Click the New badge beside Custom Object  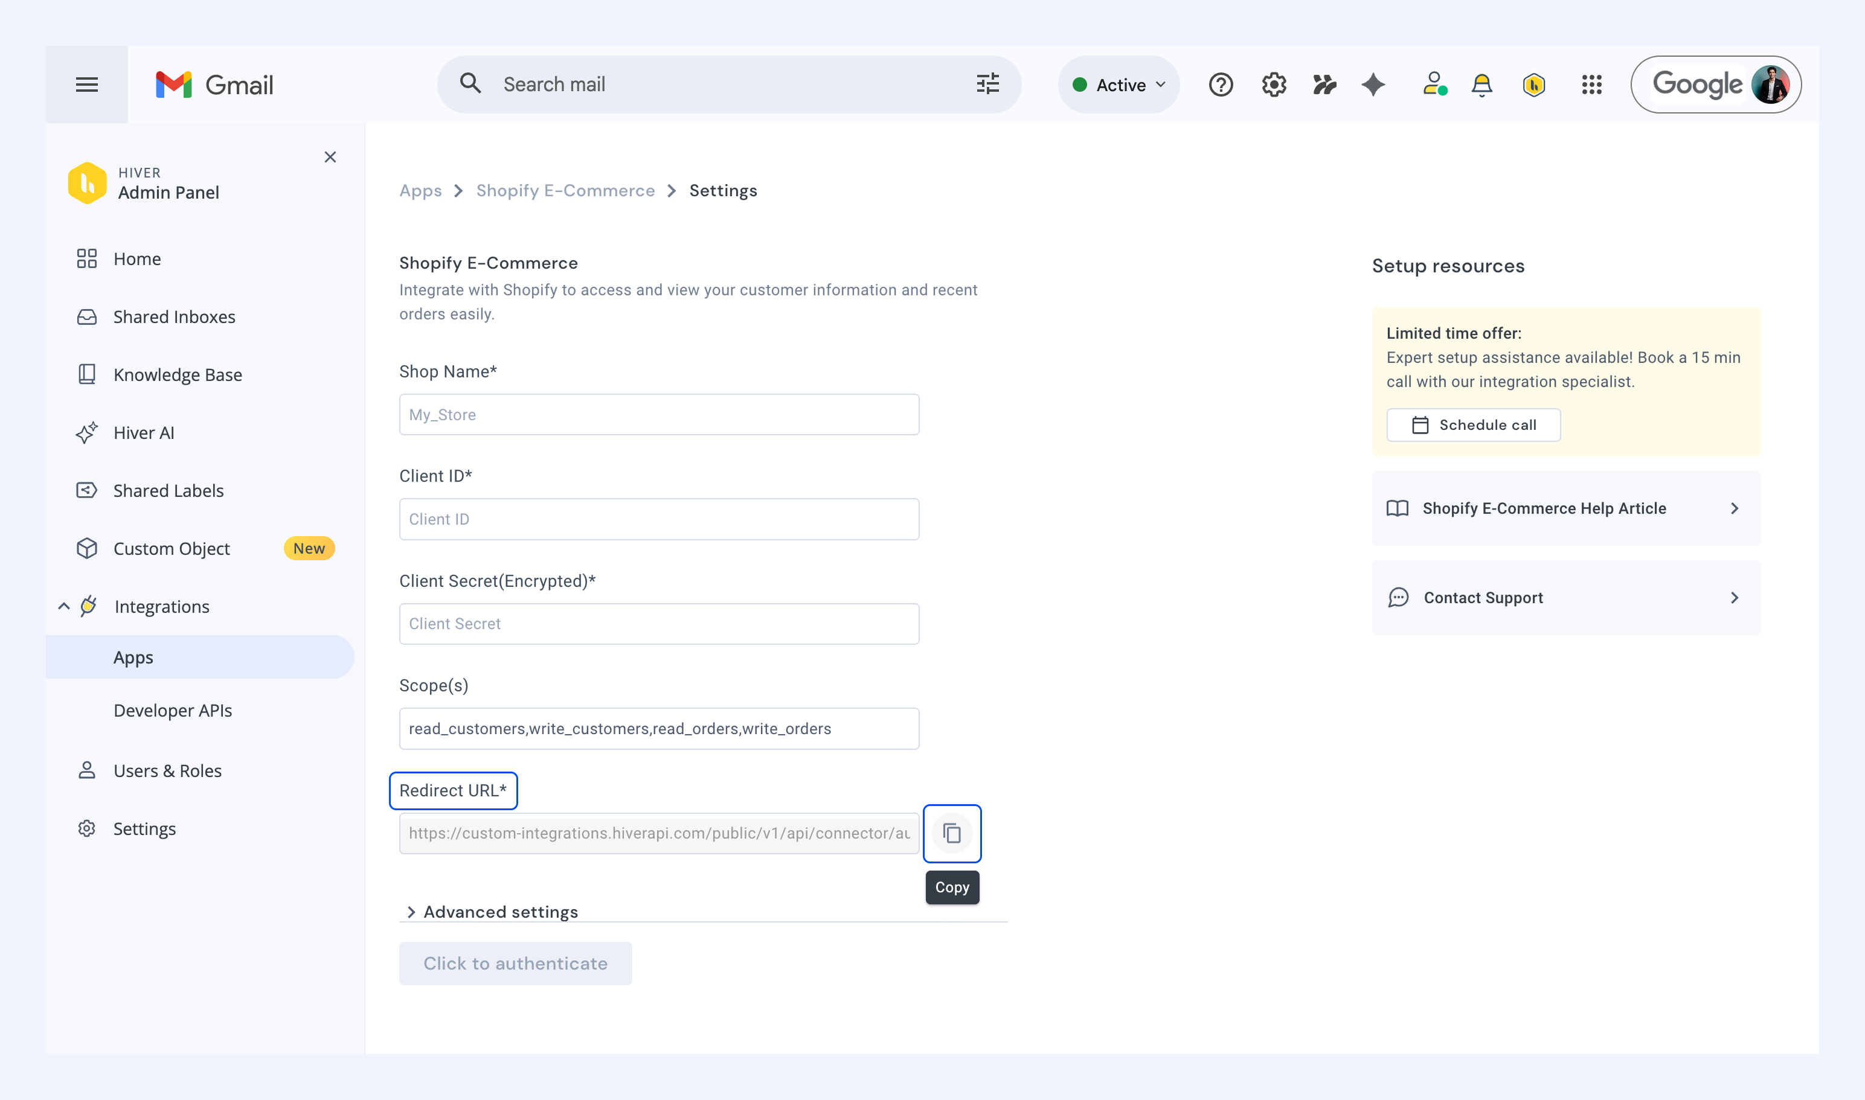coord(309,549)
